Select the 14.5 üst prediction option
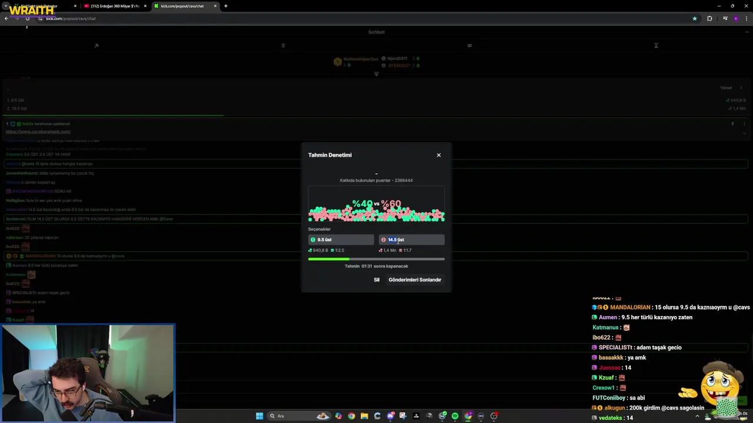Screen dimensions: 753x423 412,240
